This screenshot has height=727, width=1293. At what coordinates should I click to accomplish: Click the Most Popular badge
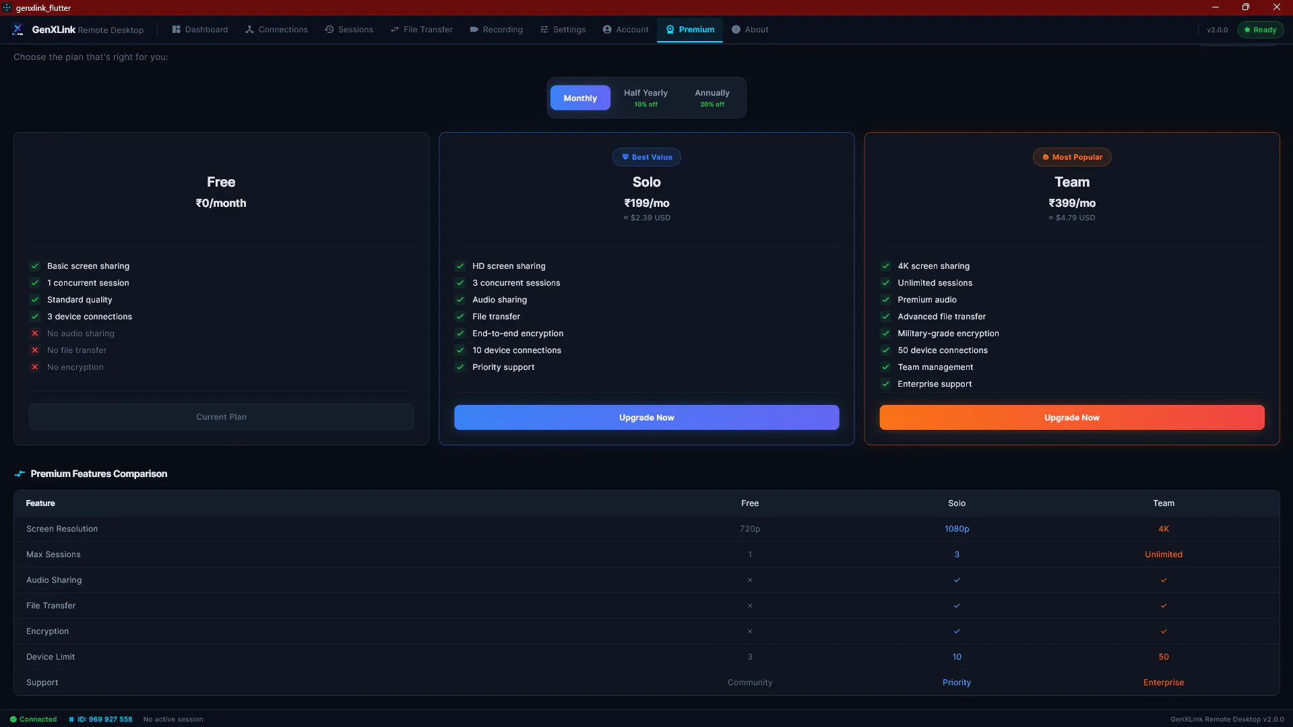coord(1071,157)
